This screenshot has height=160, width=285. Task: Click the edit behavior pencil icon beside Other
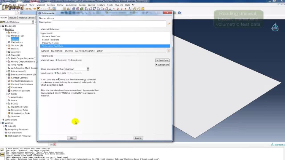click(x=168, y=51)
